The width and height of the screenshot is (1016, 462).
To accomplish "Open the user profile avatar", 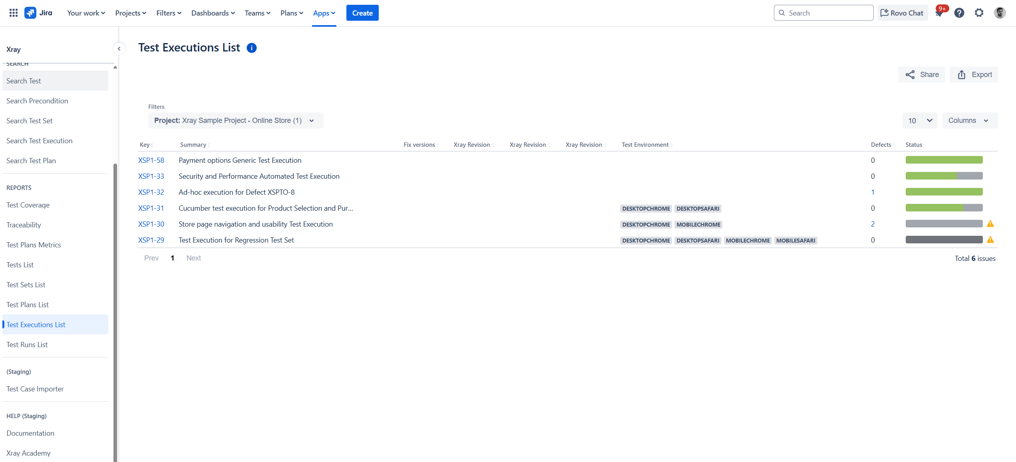I will pos(1000,13).
